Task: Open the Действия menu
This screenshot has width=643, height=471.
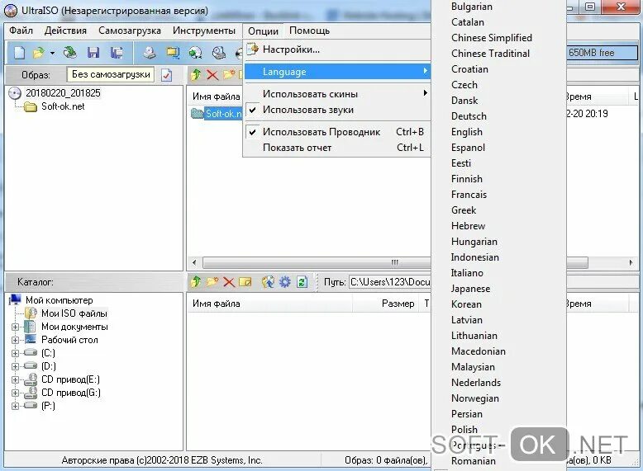Action: 65,31
